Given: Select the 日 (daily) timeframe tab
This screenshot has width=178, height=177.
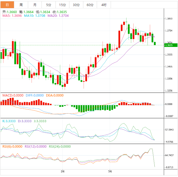Looking at the screenshot, I should pos(7,5).
